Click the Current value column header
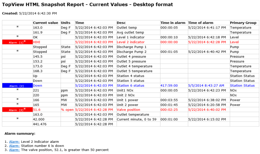The height and width of the screenshot is (154, 260). [45, 23]
